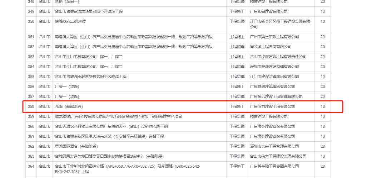367x178 pixels.
Task: Click company 广东东远建设工程管理有限公司
Action: pyautogui.click(x=276, y=96)
